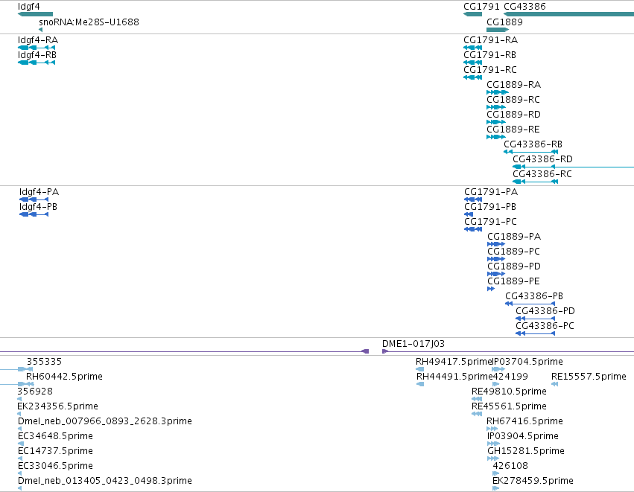Choose transcript CG43386-RD
The width and height of the screenshot is (634, 492).
click(x=542, y=159)
